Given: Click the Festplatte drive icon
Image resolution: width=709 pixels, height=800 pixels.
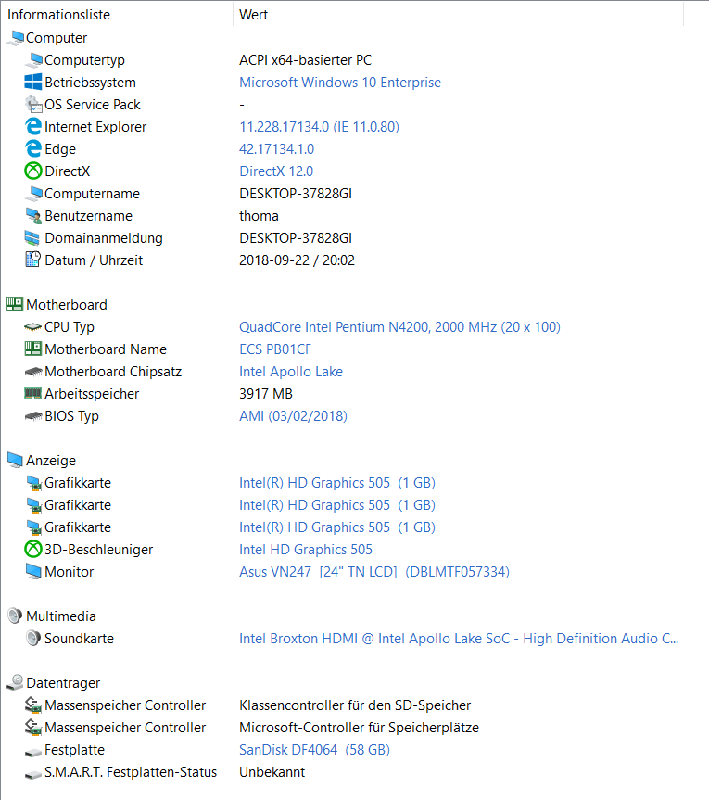Looking at the screenshot, I should (33, 752).
